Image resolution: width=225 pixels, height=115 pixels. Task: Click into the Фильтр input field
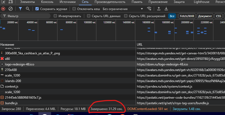pyautogui.click(x=25, y=16)
